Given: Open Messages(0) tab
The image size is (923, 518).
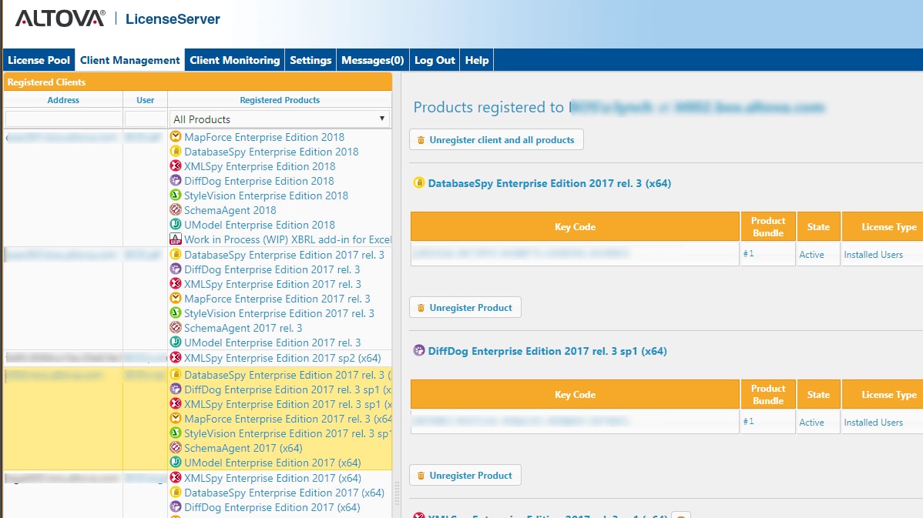Looking at the screenshot, I should pyautogui.click(x=373, y=60).
